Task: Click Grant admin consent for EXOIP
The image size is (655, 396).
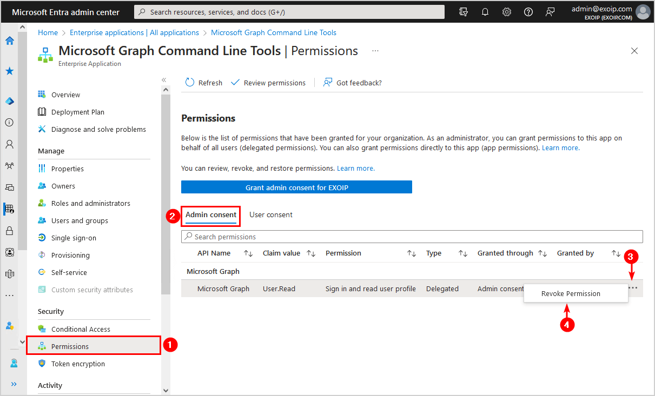Action: pos(296,187)
